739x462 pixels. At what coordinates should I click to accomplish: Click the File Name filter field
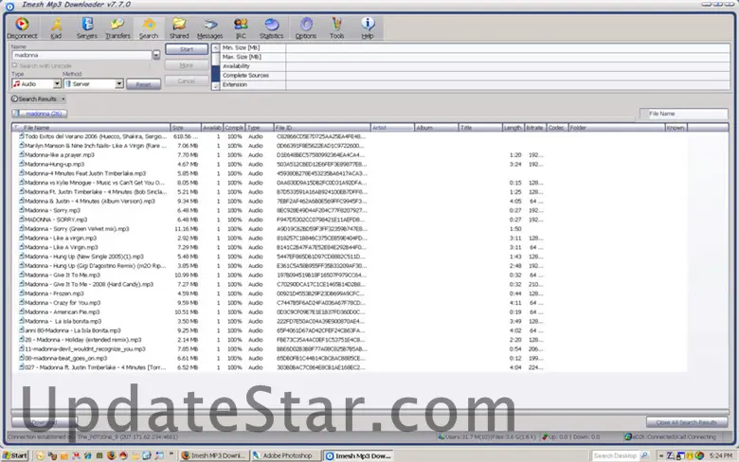coord(684,114)
